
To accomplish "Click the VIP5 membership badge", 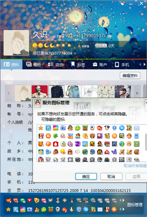I will 83,46.
